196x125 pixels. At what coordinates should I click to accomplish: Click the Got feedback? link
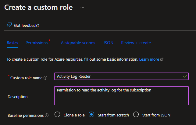point(27,25)
